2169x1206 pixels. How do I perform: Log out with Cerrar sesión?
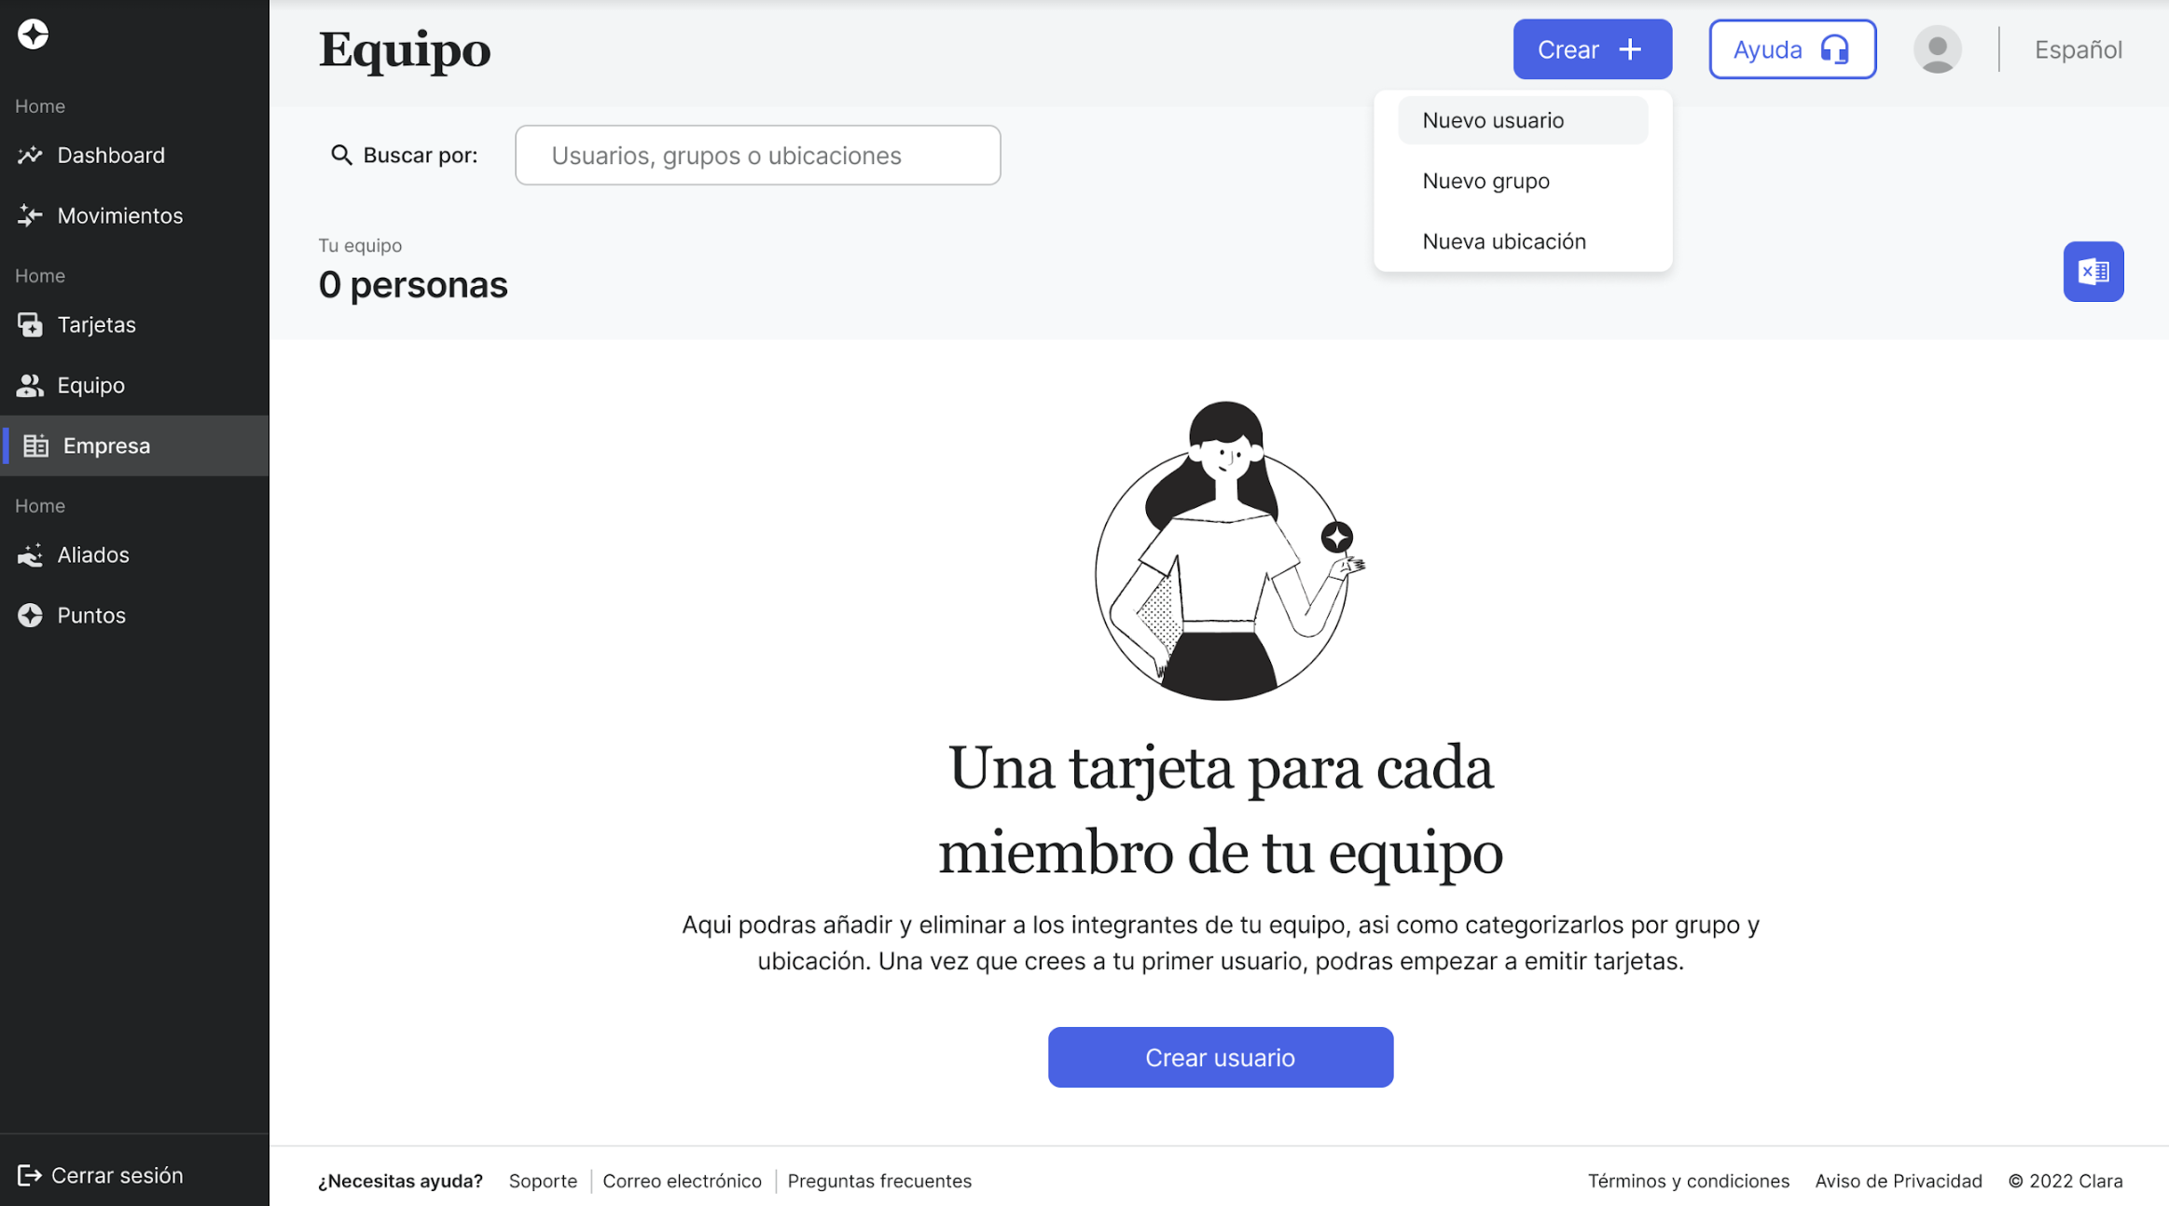[x=101, y=1175]
